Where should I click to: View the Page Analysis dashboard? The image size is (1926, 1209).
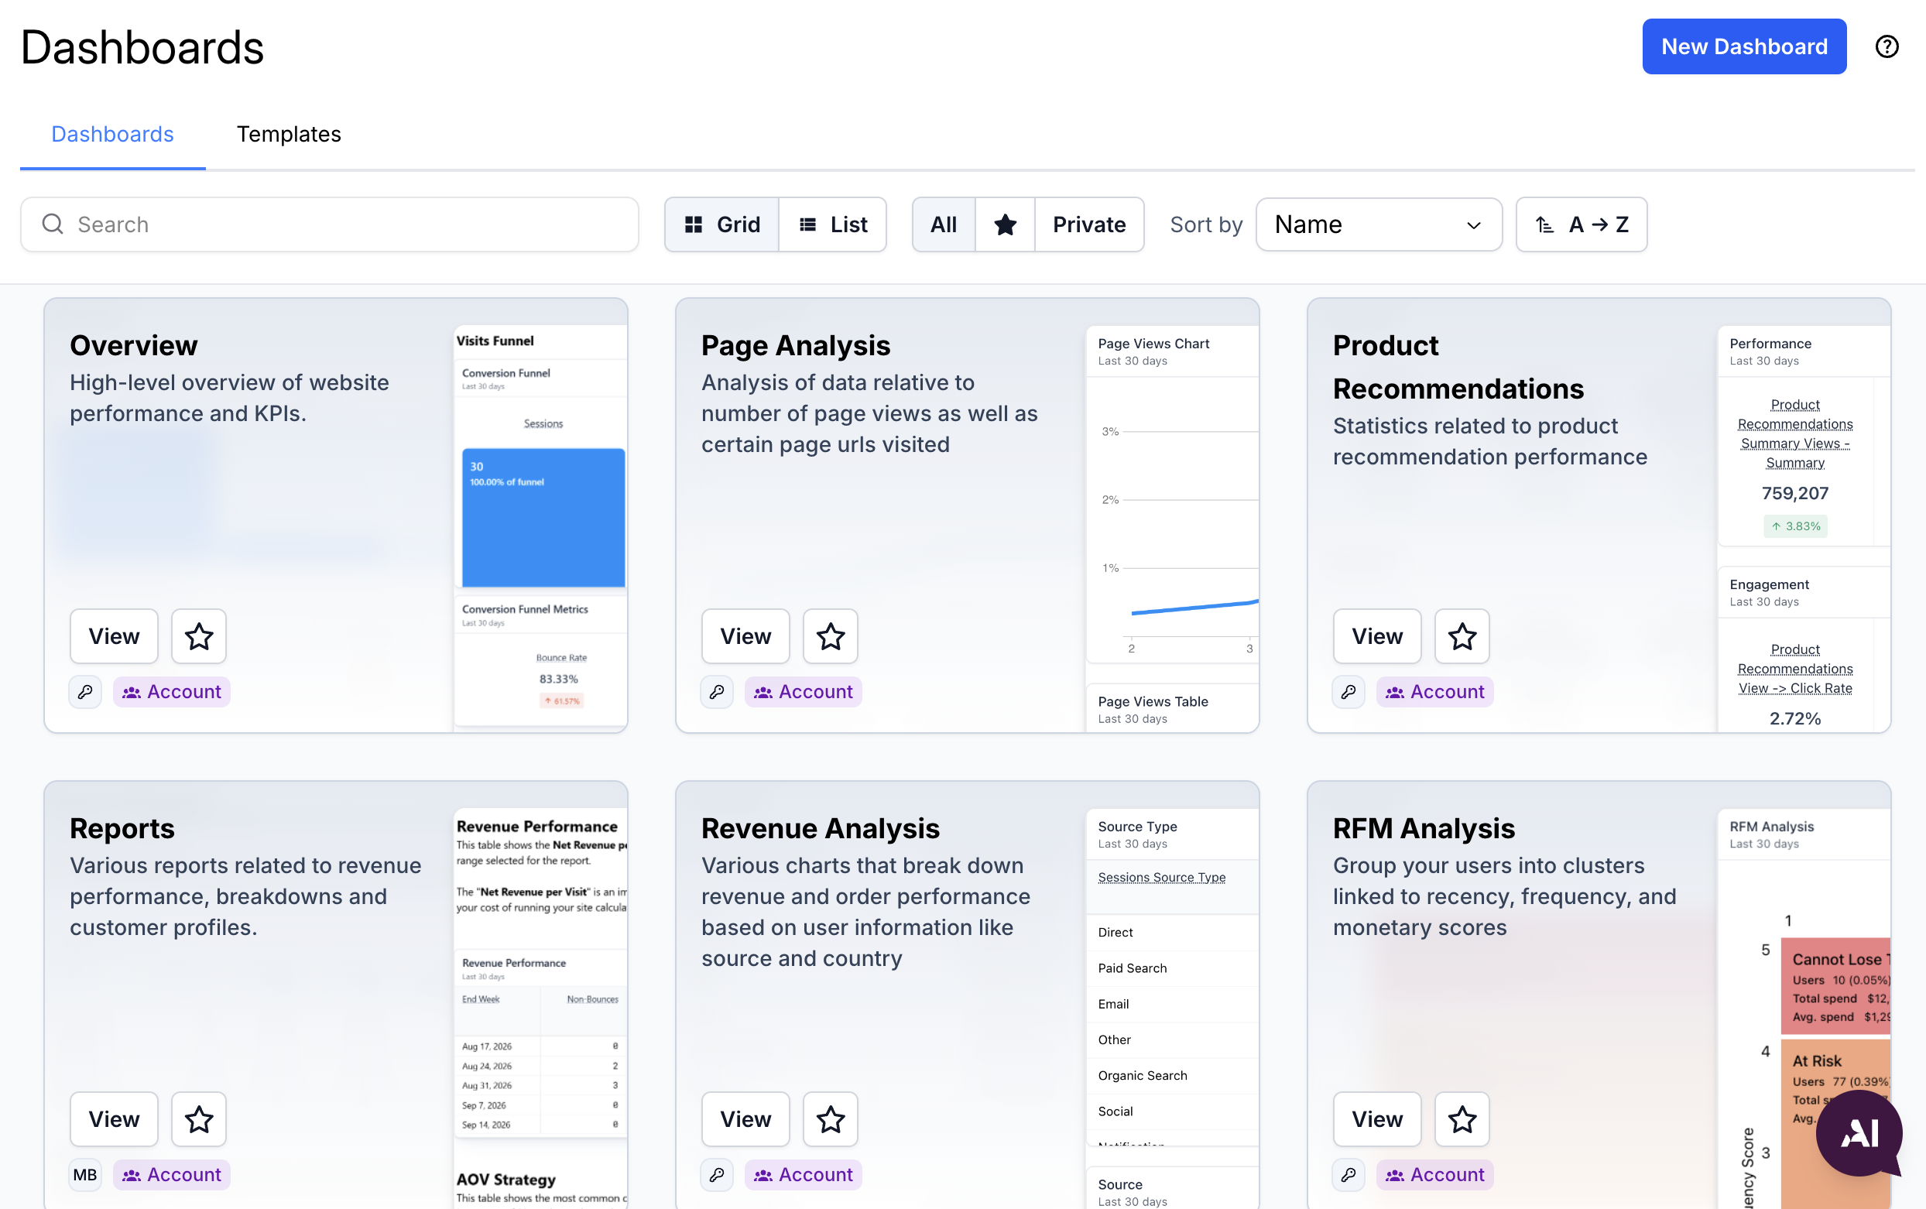coord(746,636)
